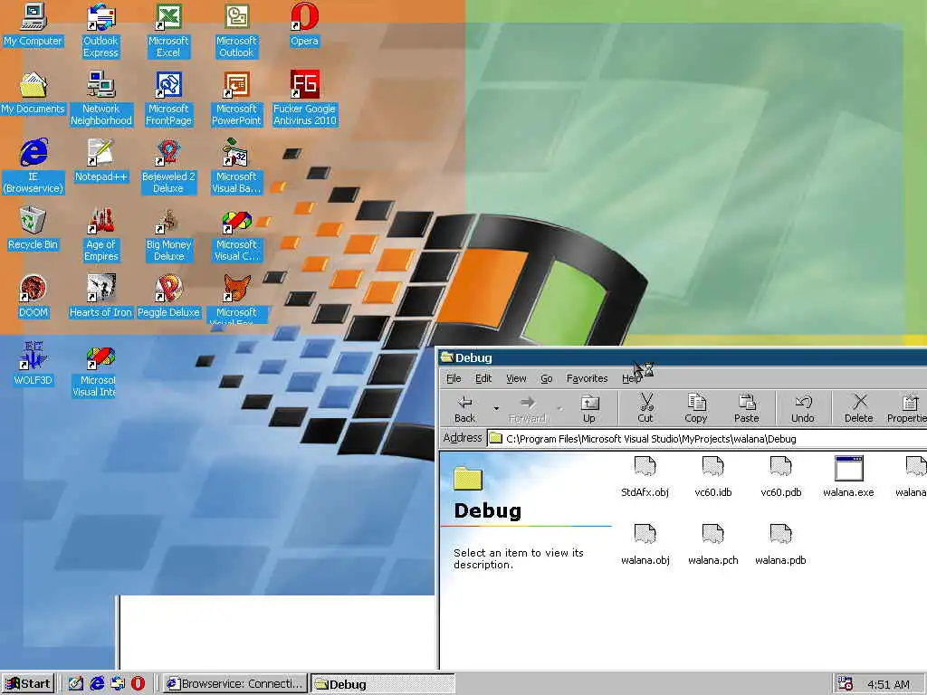Click the Copy toolbar button
This screenshot has height=695, width=927.
[696, 408]
